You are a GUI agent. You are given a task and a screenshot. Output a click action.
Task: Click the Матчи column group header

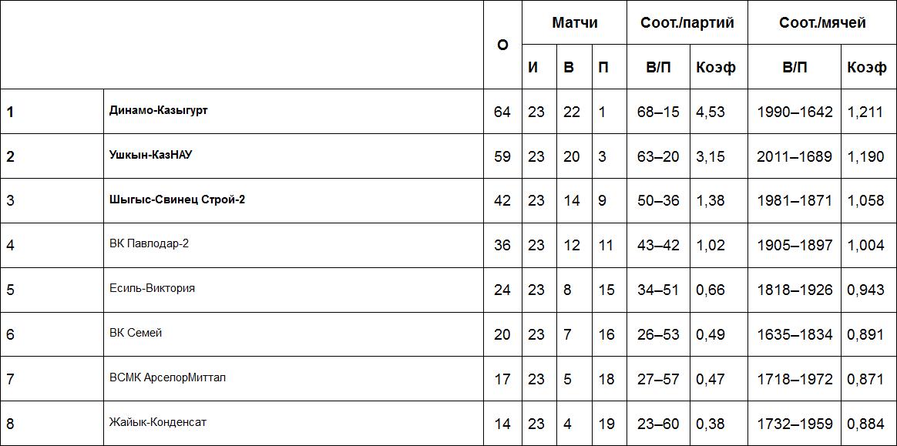coord(574,23)
